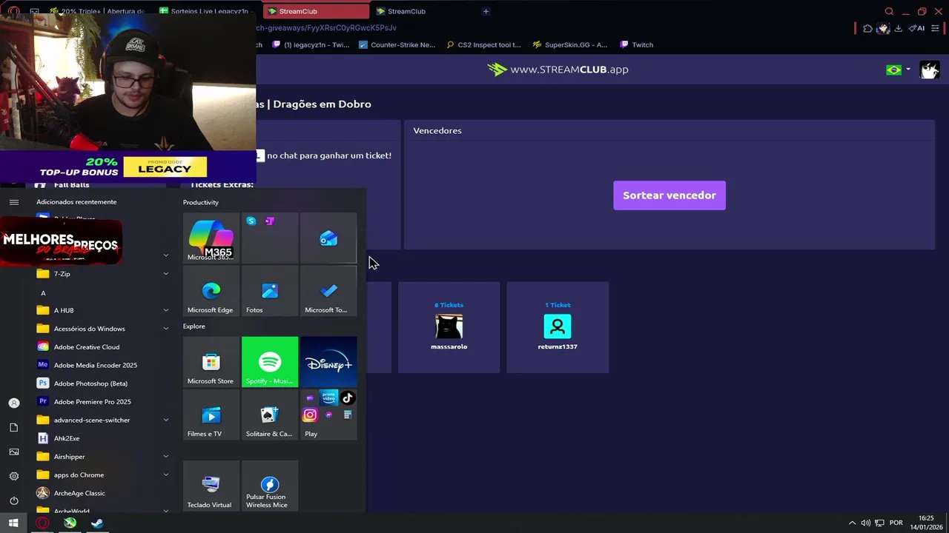Open the Opera AI sidebar button
This screenshot has height=533, width=949.
tap(917, 28)
